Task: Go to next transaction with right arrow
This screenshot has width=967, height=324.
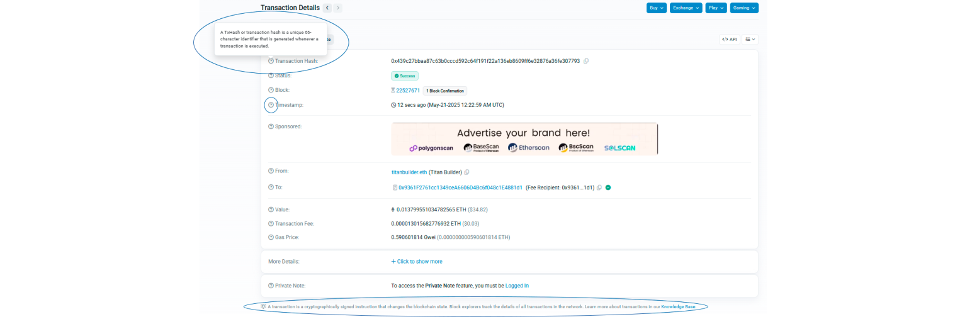Action: pyautogui.click(x=338, y=8)
